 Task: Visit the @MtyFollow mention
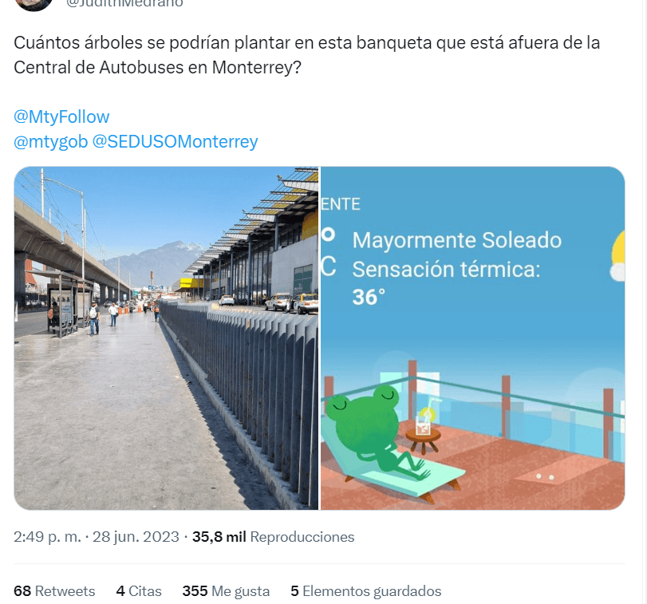coord(61,116)
